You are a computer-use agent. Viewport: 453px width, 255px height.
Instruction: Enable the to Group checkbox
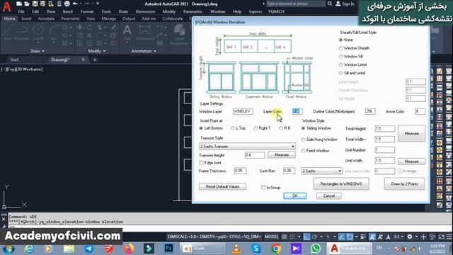tap(263, 188)
